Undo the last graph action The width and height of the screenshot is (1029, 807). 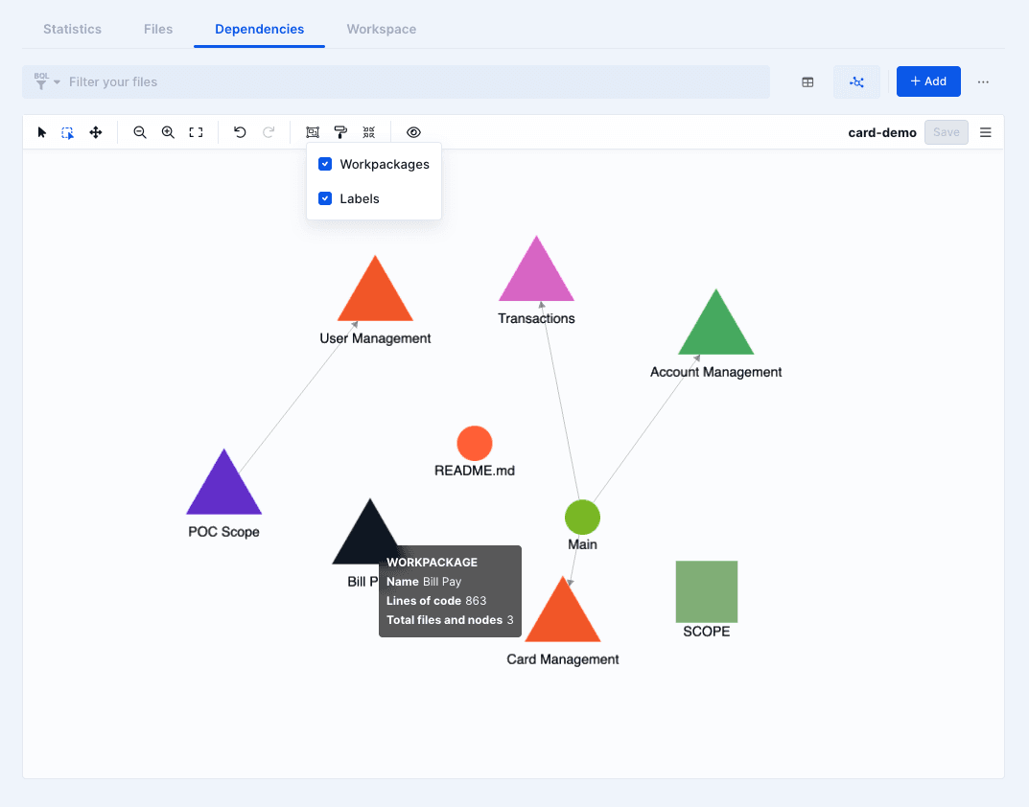click(x=240, y=132)
